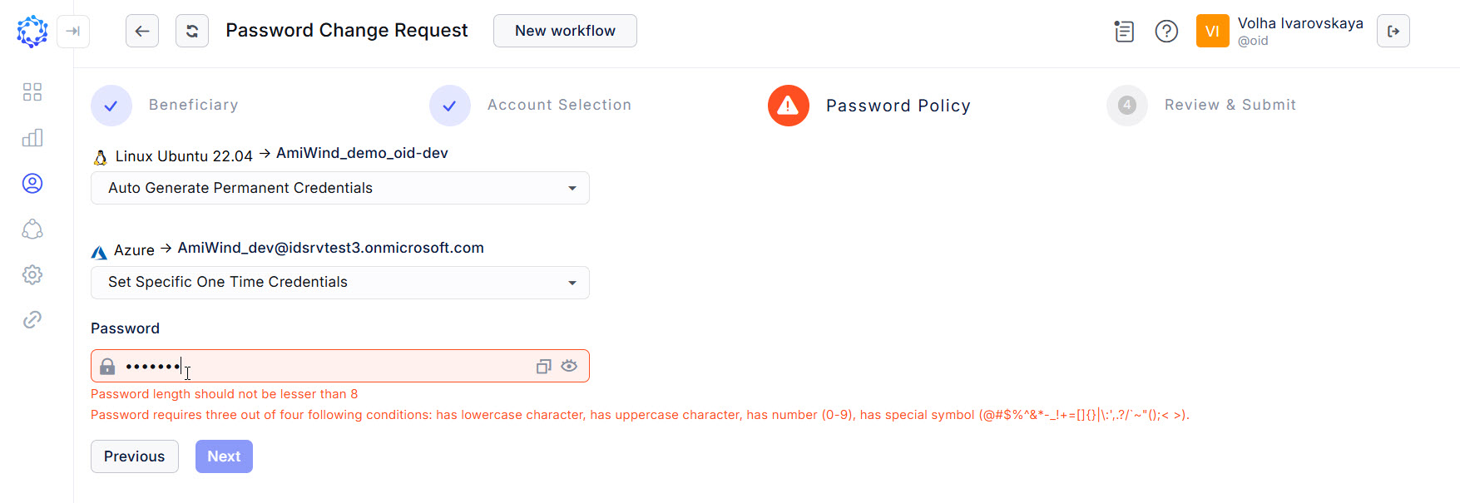1460x503 pixels.
Task: Click the Previous button
Action: pyautogui.click(x=134, y=456)
